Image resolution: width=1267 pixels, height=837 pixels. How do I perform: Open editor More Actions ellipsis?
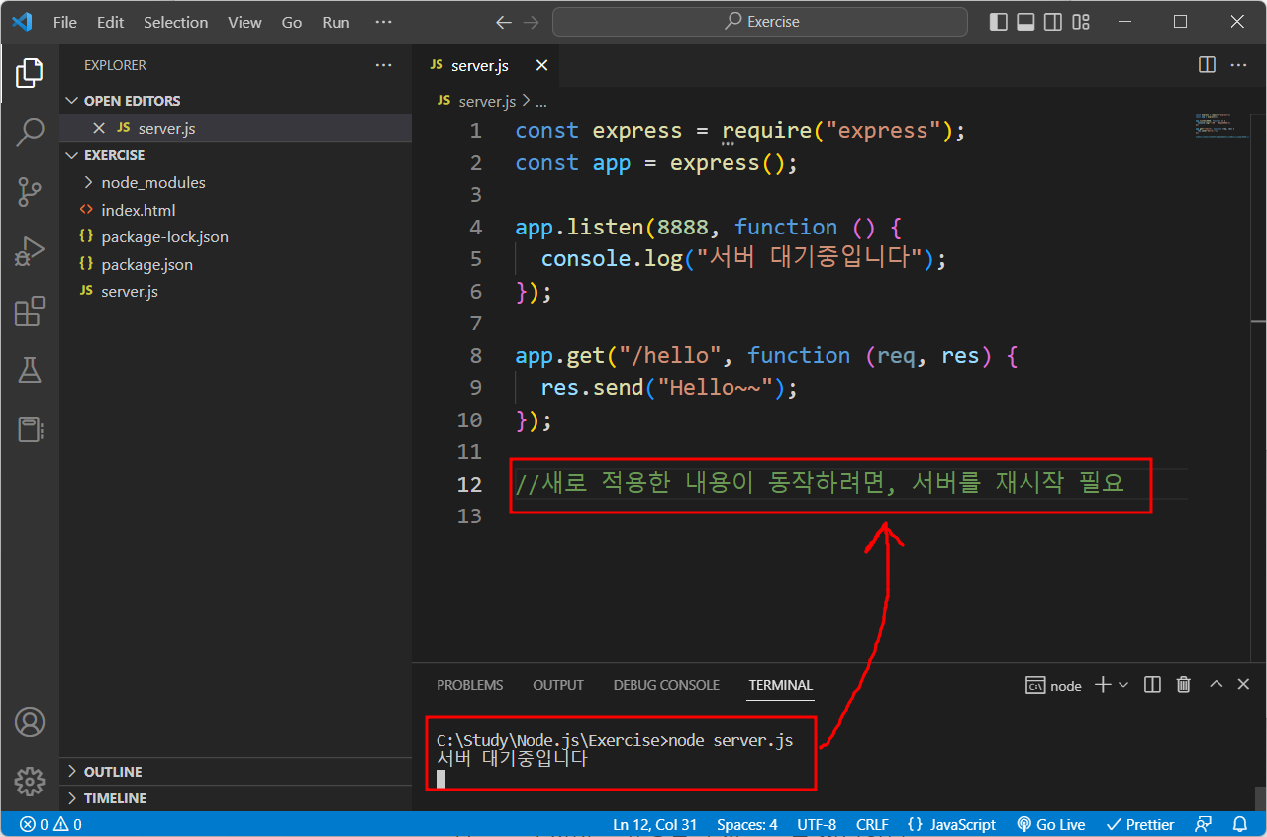coord(1238,65)
